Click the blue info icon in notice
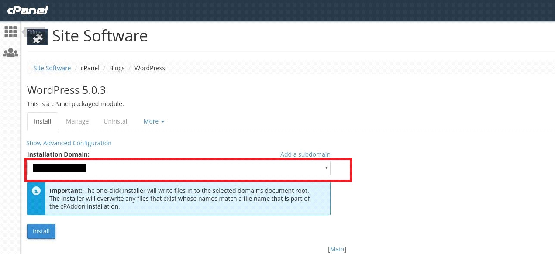 [x=37, y=191]
